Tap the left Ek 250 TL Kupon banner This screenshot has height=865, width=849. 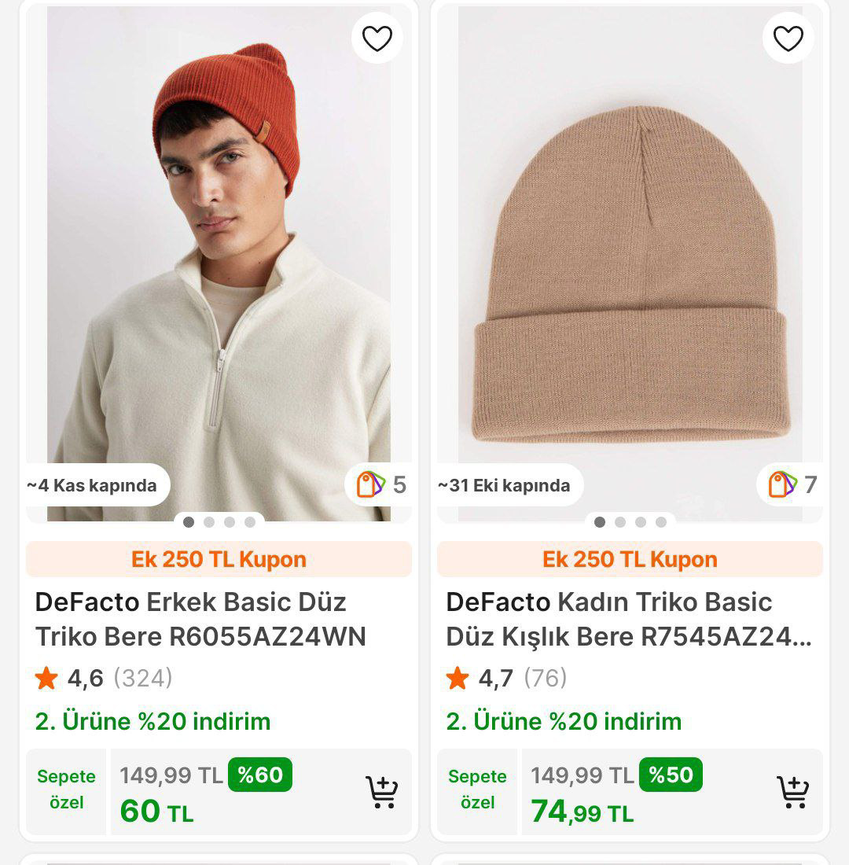pos(219,559)
